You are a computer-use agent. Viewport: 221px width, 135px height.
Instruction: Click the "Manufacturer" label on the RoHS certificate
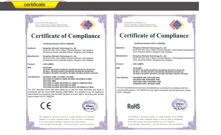pos(122,56)
